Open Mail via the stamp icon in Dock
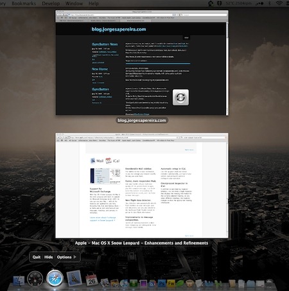The width and height of the screenshot is (289, 291). pos(74,278)
